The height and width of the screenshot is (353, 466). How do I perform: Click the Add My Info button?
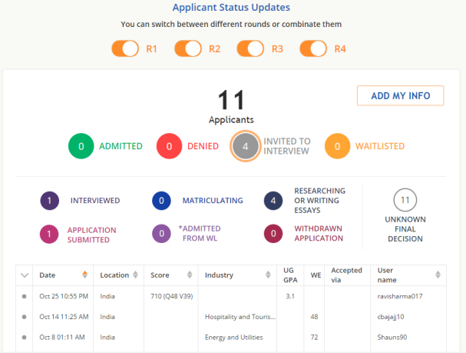pos(400,96)
